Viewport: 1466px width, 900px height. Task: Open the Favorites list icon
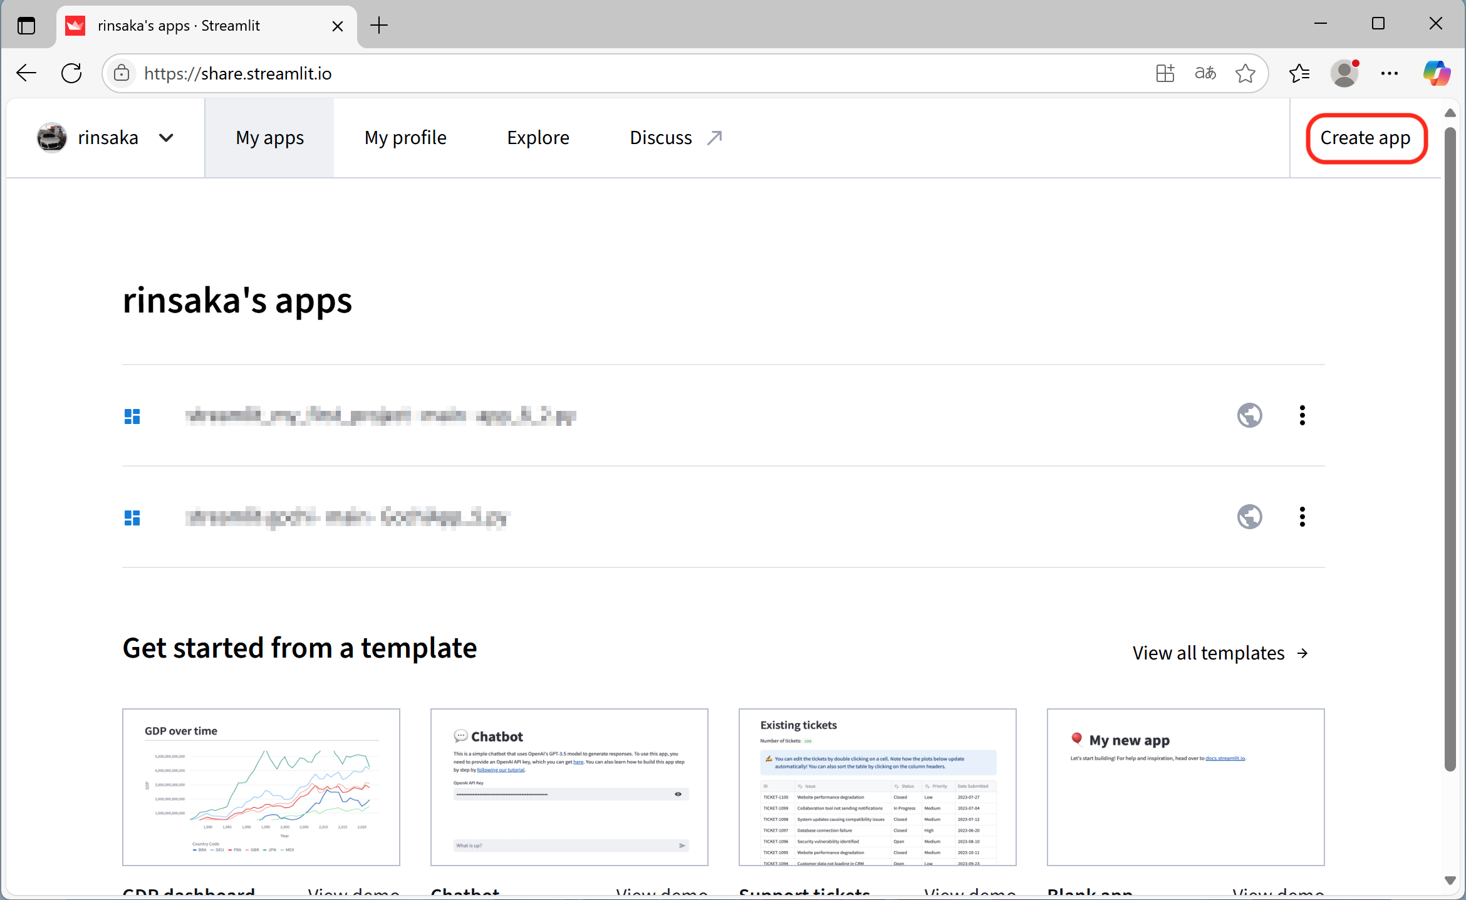pos(1299,73)
